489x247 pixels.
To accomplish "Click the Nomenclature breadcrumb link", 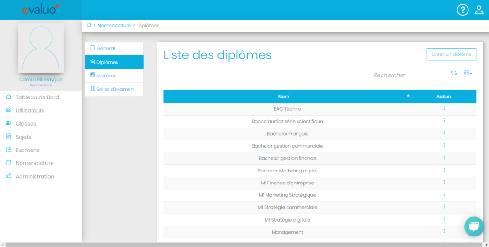I will tap(114, 25).
